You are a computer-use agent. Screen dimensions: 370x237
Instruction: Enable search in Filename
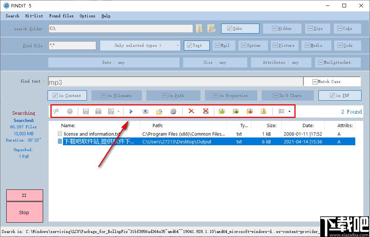(116, 95)
